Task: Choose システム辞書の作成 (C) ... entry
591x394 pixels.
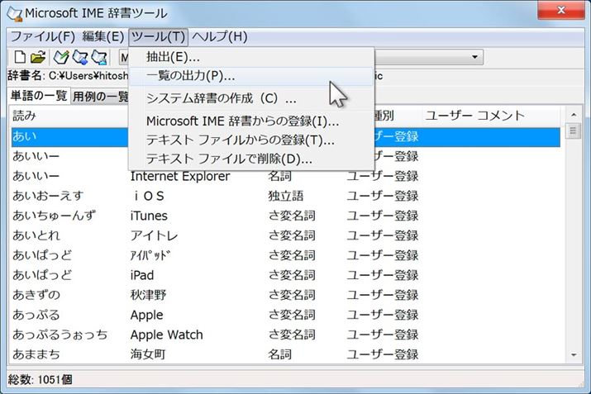Action: click(x=251, y=98)
